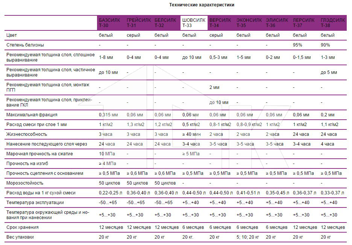
Task: Click the '90%' whiteness value
Action: pos(325,45)
